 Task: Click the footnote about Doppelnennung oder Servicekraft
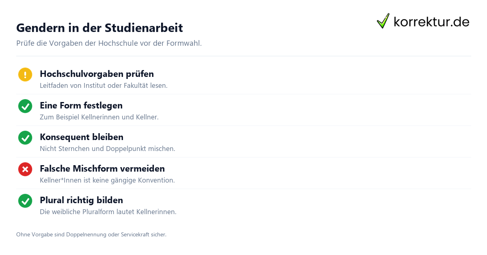(91, 234)
